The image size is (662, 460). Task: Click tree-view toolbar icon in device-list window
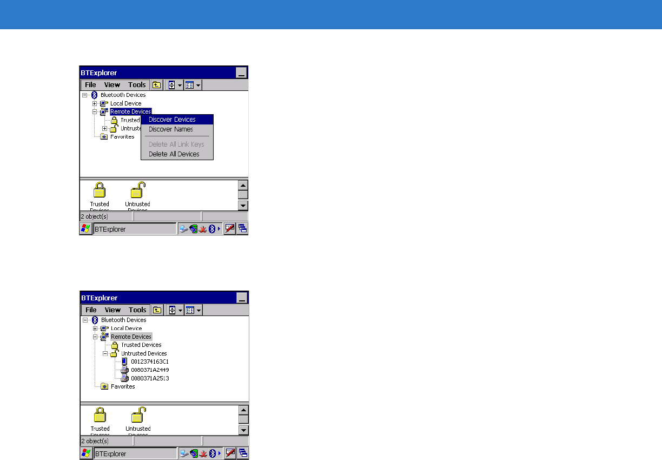(172, 310)
